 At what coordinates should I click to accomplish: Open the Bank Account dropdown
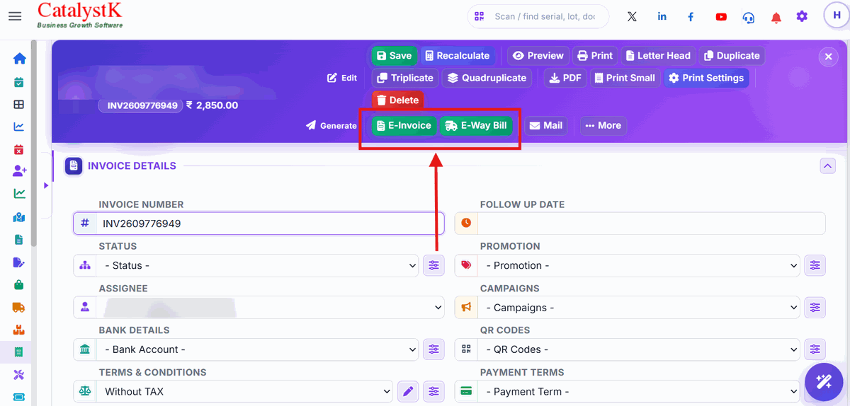[258, 349]
